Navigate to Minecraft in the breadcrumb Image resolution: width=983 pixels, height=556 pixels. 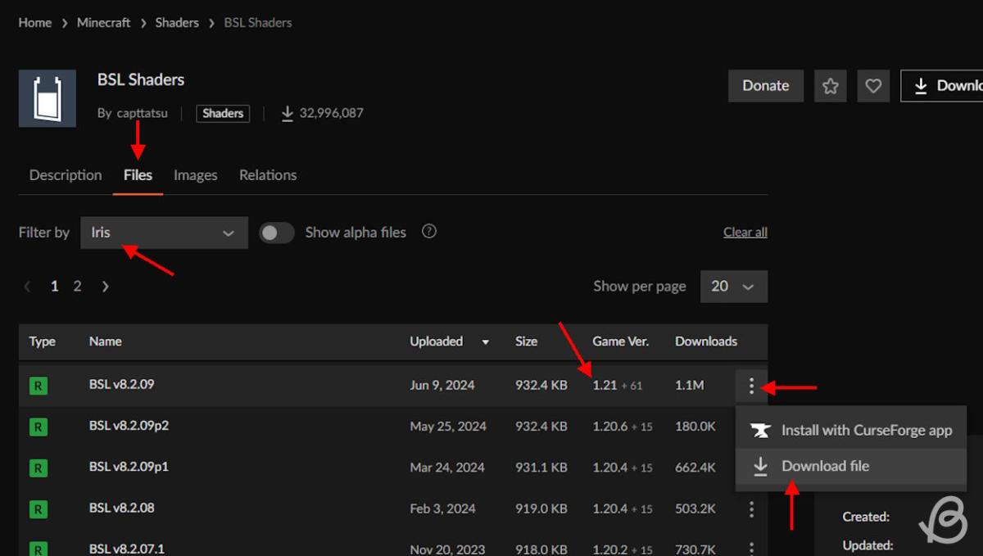click(x=103, y=23)
